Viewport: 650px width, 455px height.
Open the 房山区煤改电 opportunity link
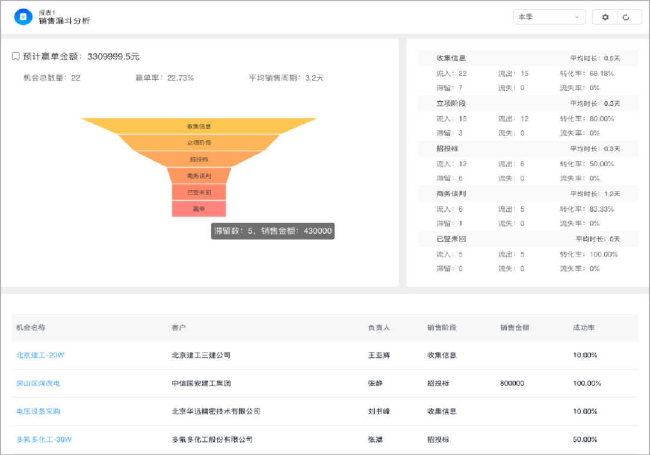(x=39, y=383)
